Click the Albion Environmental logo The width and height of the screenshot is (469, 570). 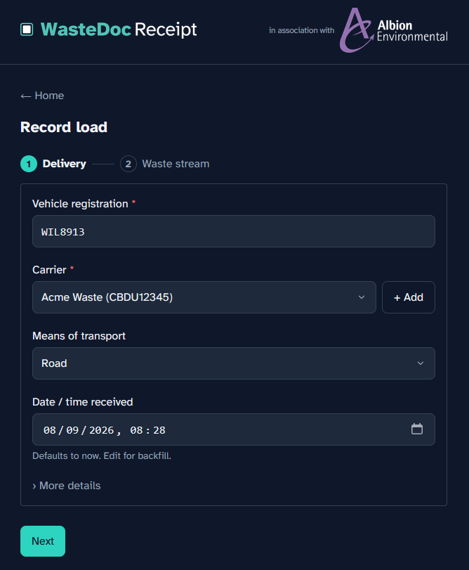[x=393, y=30]
